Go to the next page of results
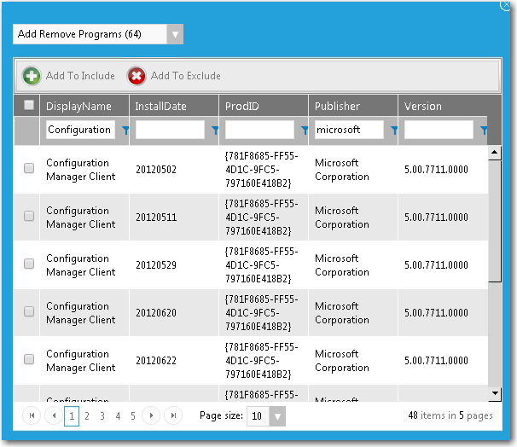The width and height of the screenshot is (517, 447). point(151,415)
